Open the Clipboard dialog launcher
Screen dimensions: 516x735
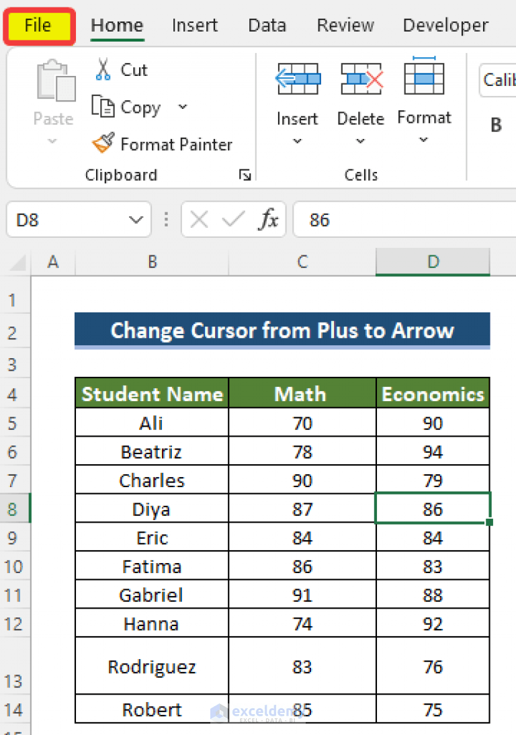pyautogui.click(x=245, y=175)
